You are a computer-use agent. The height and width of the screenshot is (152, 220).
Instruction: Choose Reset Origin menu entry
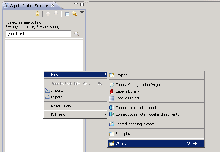[x=76, y=106]
